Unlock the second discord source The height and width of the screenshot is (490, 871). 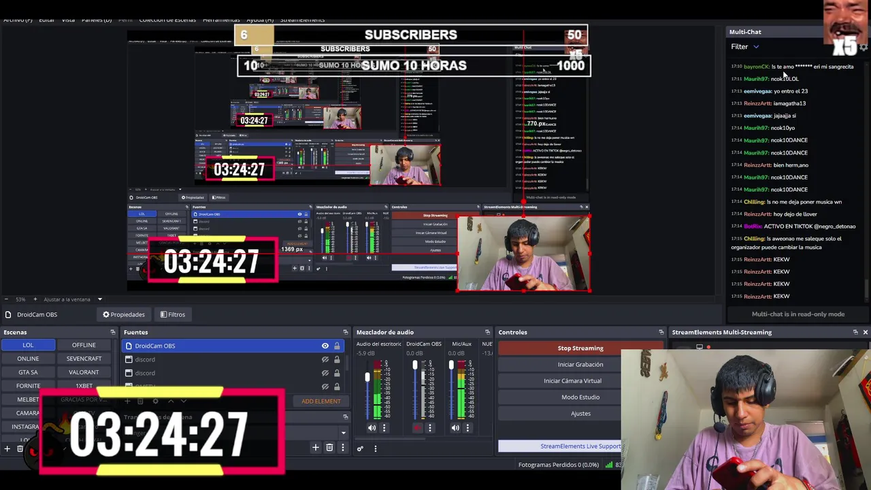tap(337, 373)
